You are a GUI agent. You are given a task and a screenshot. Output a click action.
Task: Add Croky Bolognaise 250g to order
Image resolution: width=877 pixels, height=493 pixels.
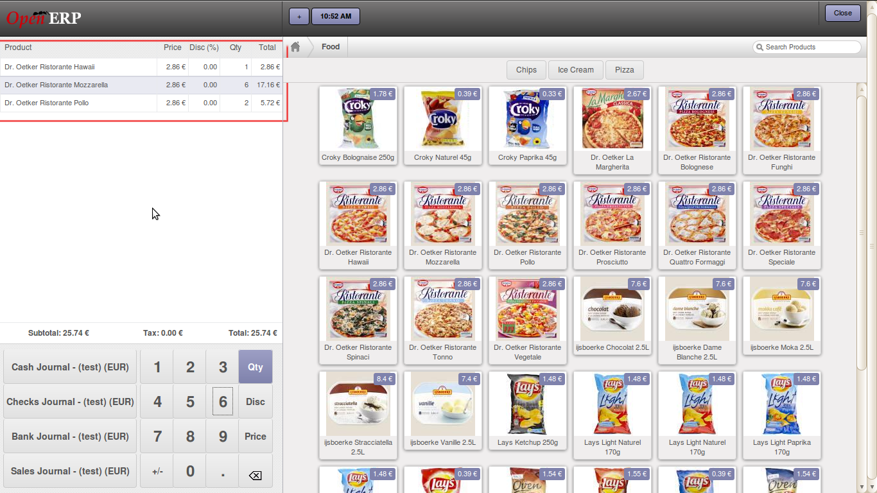click(x=358, y=126)
